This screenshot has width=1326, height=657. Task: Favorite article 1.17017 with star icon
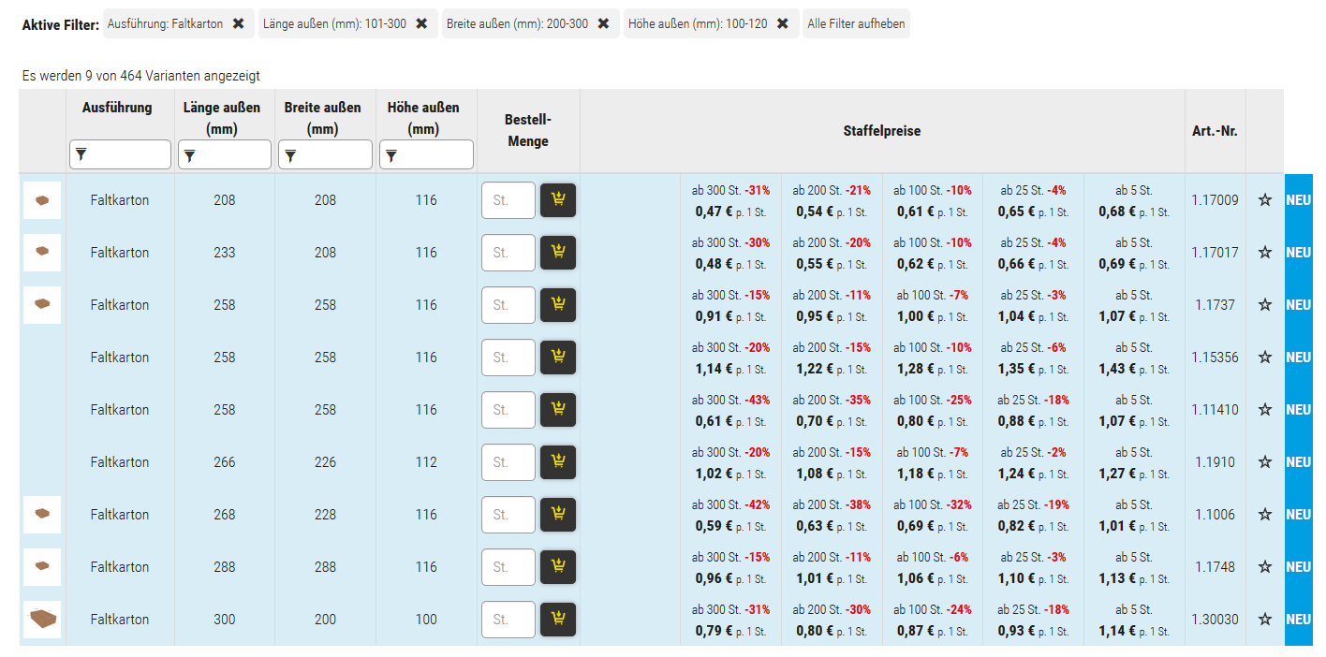point(1265,253)
